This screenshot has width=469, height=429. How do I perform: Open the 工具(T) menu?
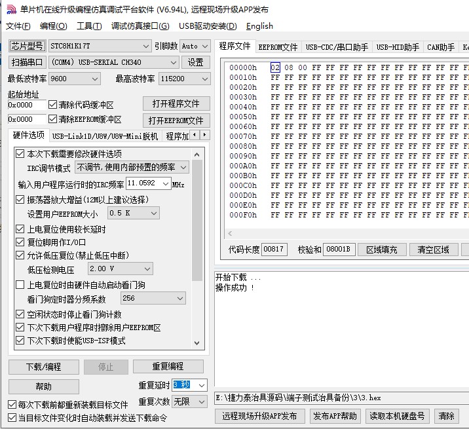pyautogui.click(x=89, y=26)
